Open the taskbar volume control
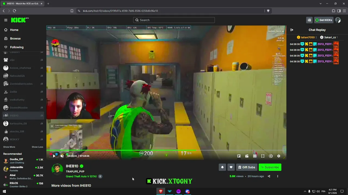This screenshot has width=348, height=195. pyautogui.click(x=318, y=191)
